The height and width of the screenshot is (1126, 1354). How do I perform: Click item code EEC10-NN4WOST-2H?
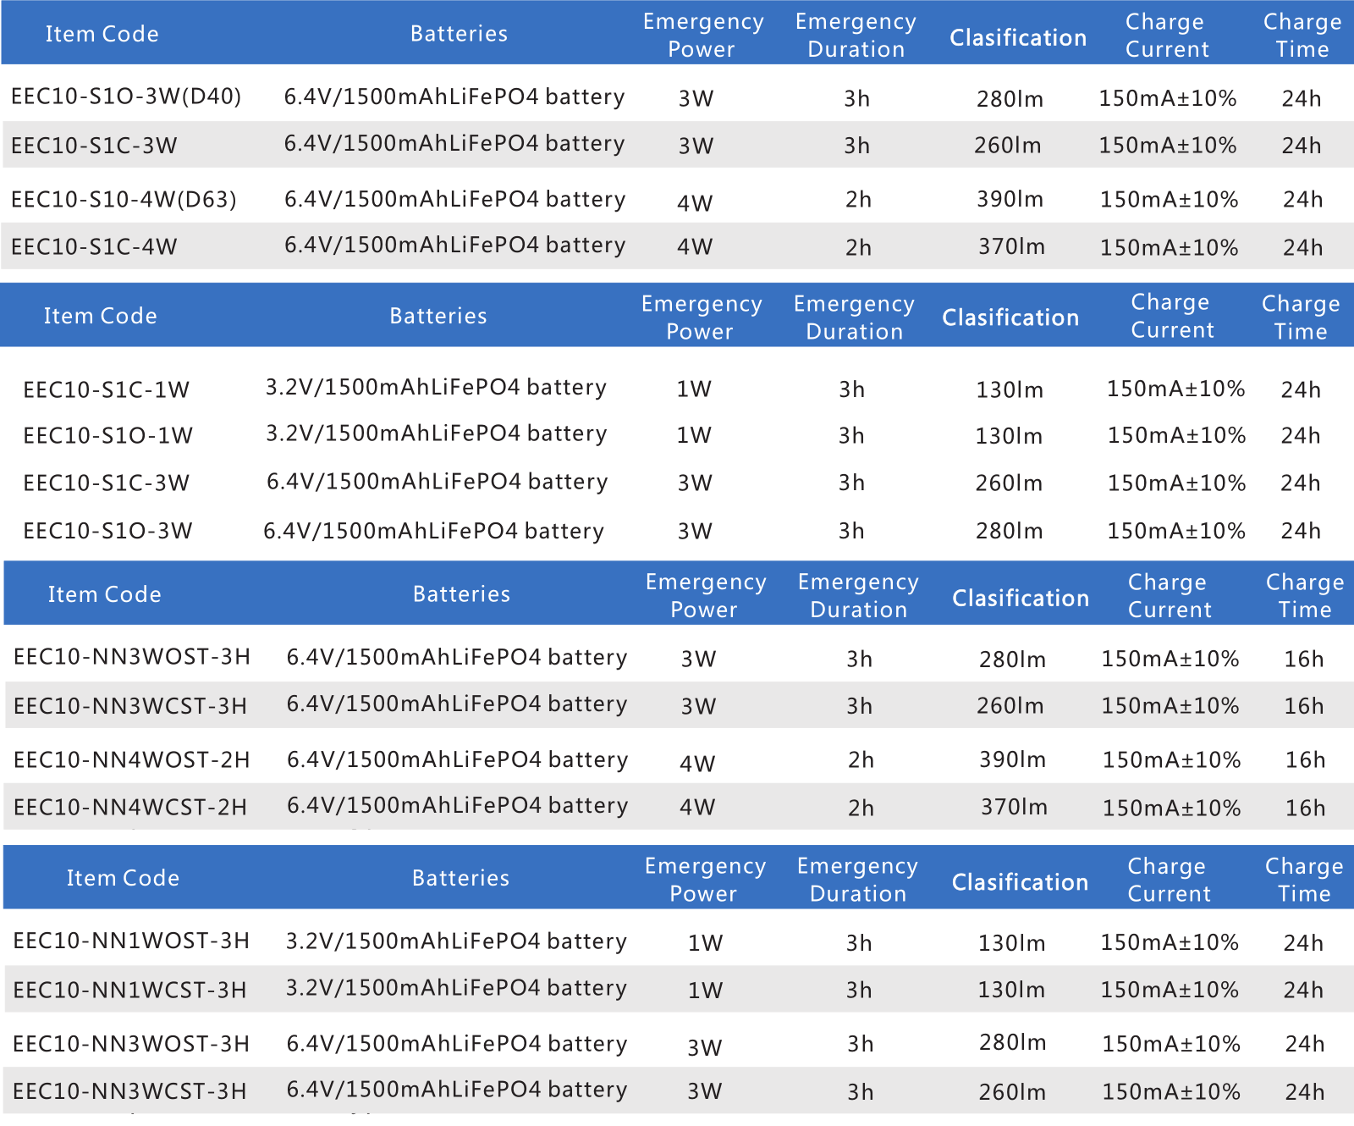click(x=132, y=760)
